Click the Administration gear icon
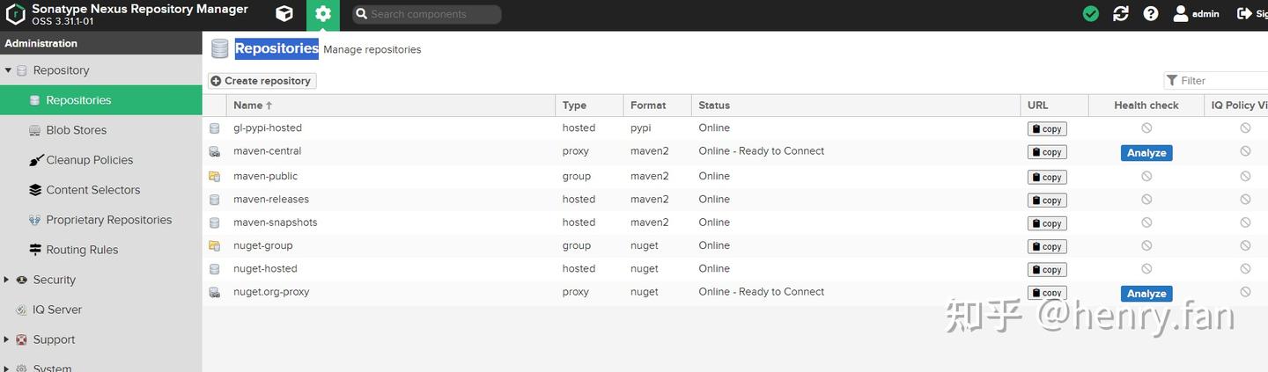This screenshot has height=372, width=1268. click(323, 14)
